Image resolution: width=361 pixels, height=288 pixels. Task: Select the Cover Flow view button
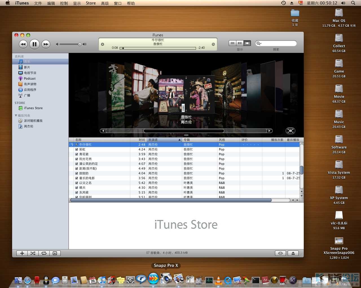point(247,43)
